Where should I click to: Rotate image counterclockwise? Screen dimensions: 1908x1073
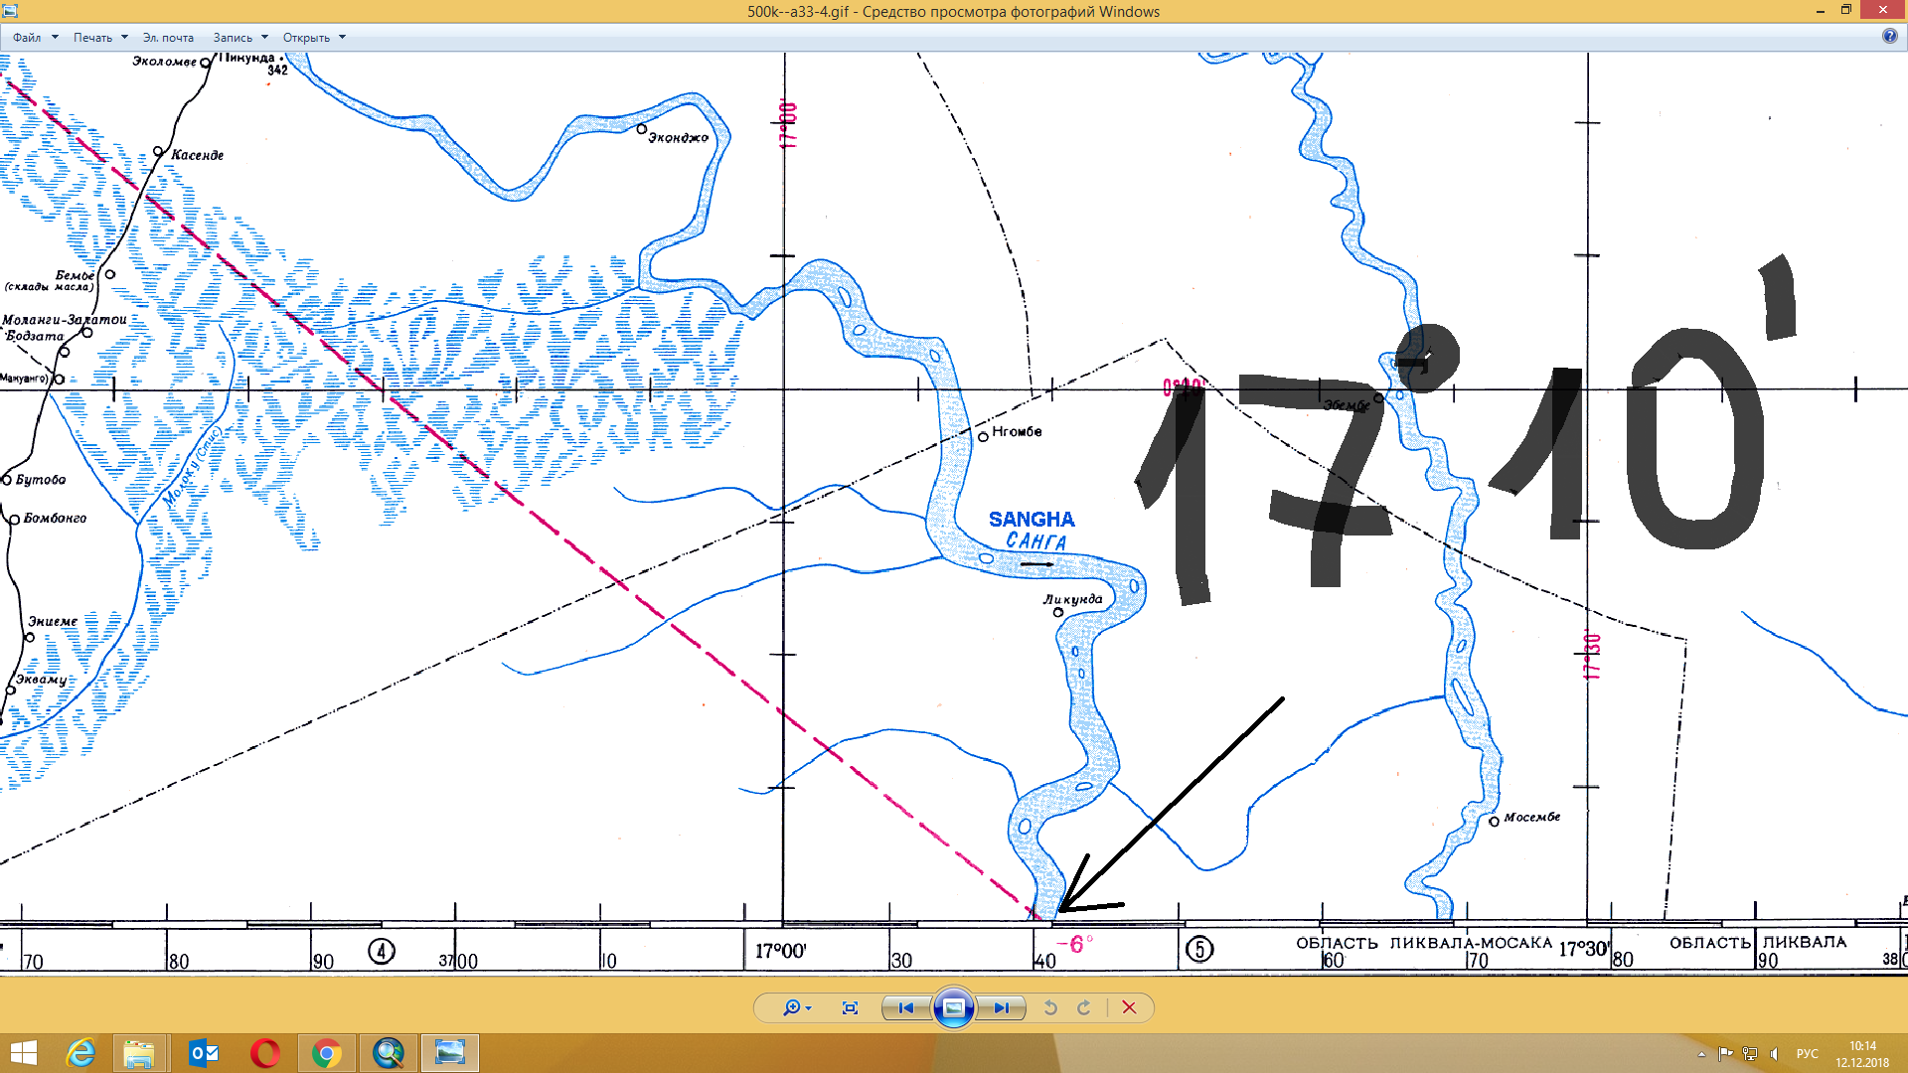pos(1050,1007)
